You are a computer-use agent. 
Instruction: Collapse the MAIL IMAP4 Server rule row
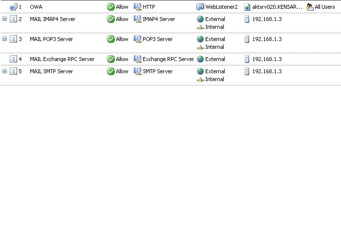(4, 19)
